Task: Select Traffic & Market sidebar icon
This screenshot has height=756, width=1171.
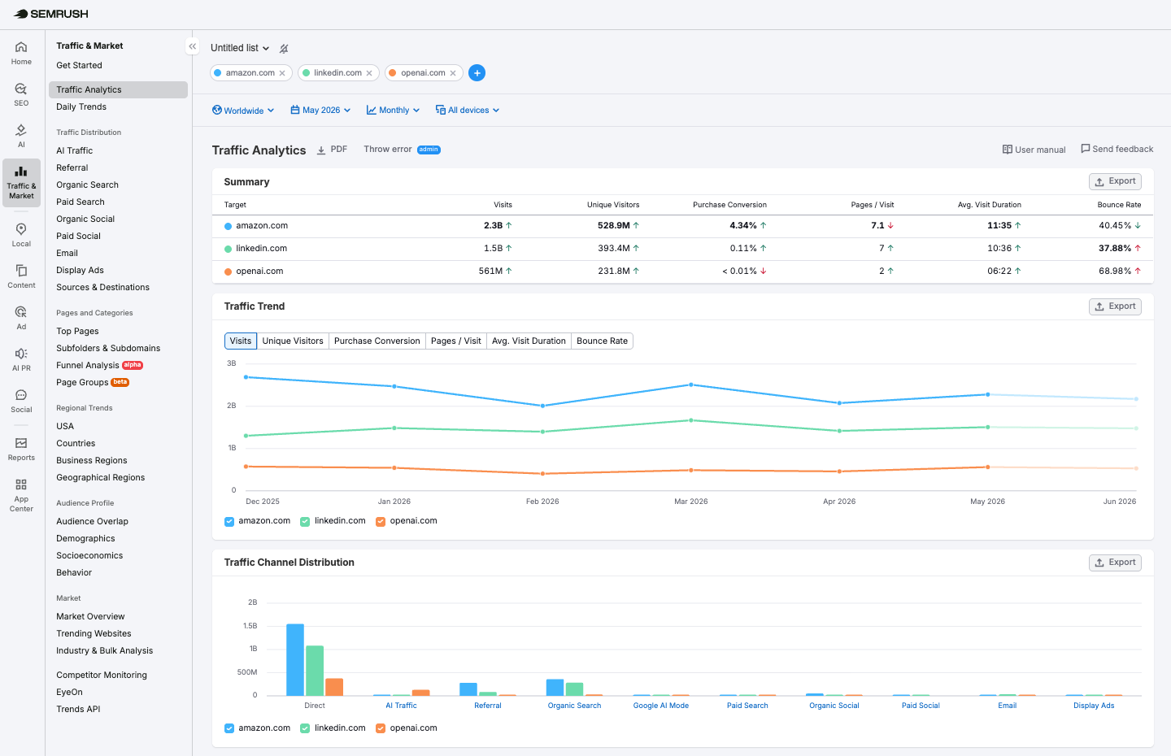Action: (x=21, y=183)
